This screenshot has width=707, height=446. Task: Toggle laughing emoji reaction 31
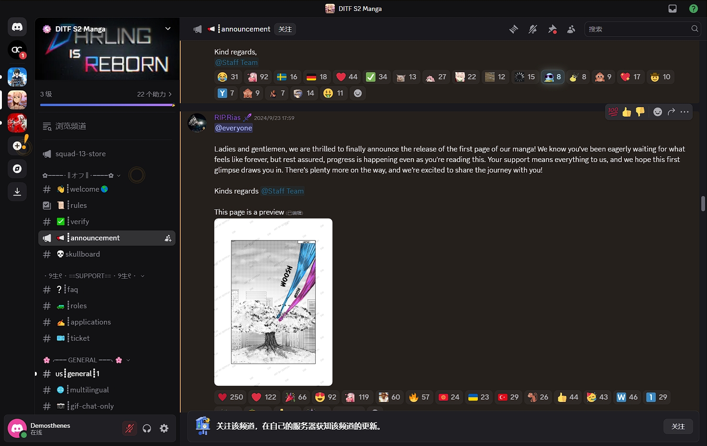tap(228, 77)
